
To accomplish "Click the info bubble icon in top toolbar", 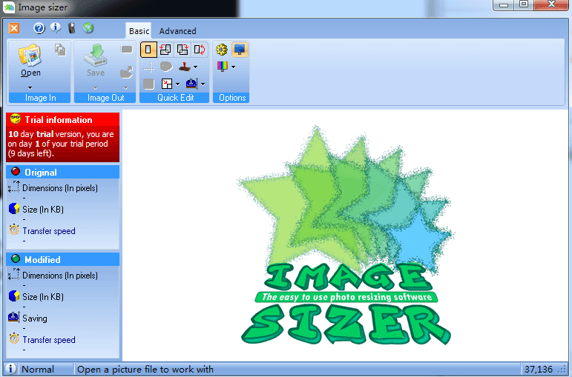I will pos(56,29).
